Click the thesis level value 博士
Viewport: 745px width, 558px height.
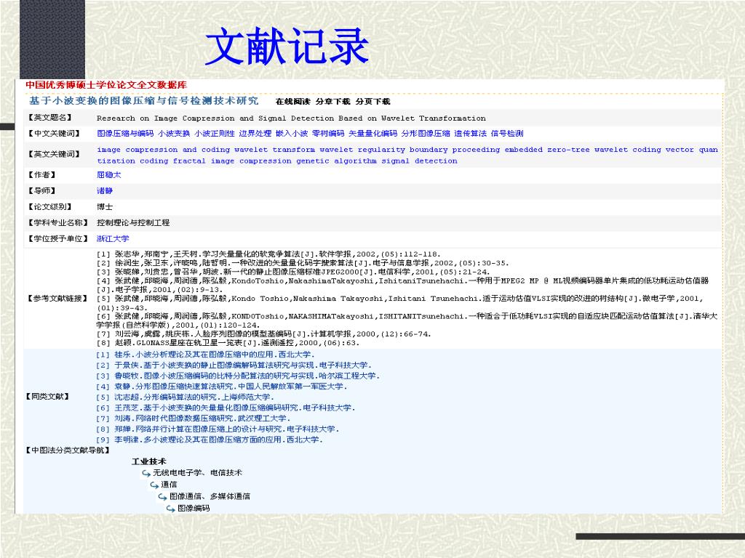click(x=105, y=207)
